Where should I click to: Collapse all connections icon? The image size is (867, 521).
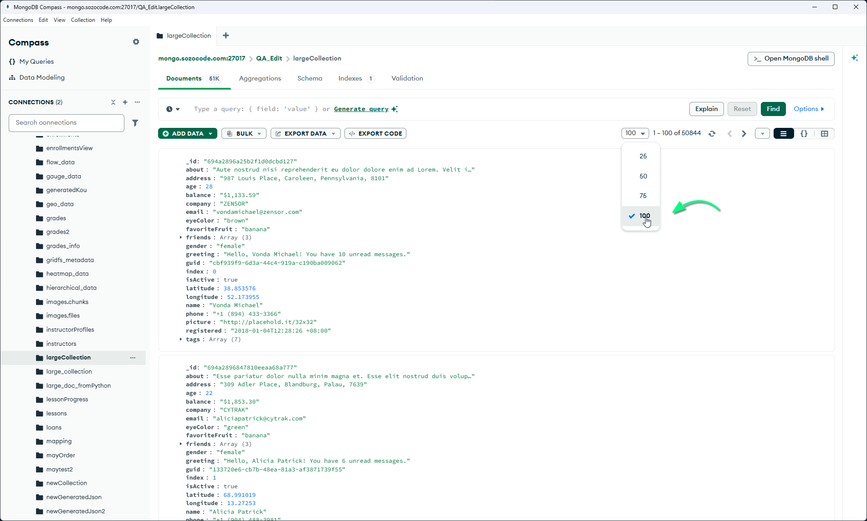[113, 102]
